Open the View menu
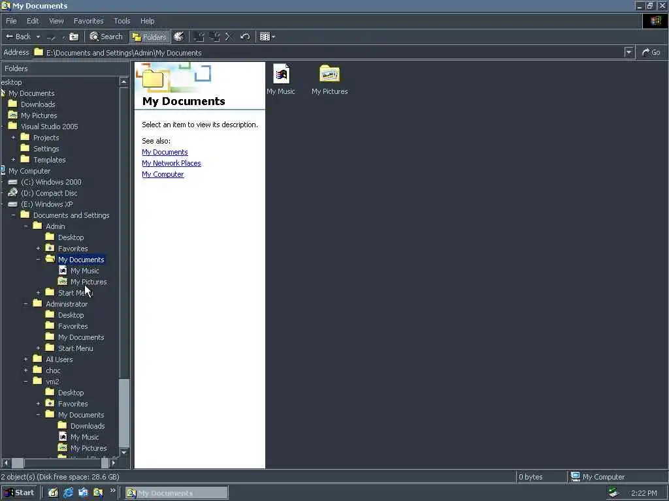The height and width of the screenshot is (501, 669). click(x=56, y=21)
